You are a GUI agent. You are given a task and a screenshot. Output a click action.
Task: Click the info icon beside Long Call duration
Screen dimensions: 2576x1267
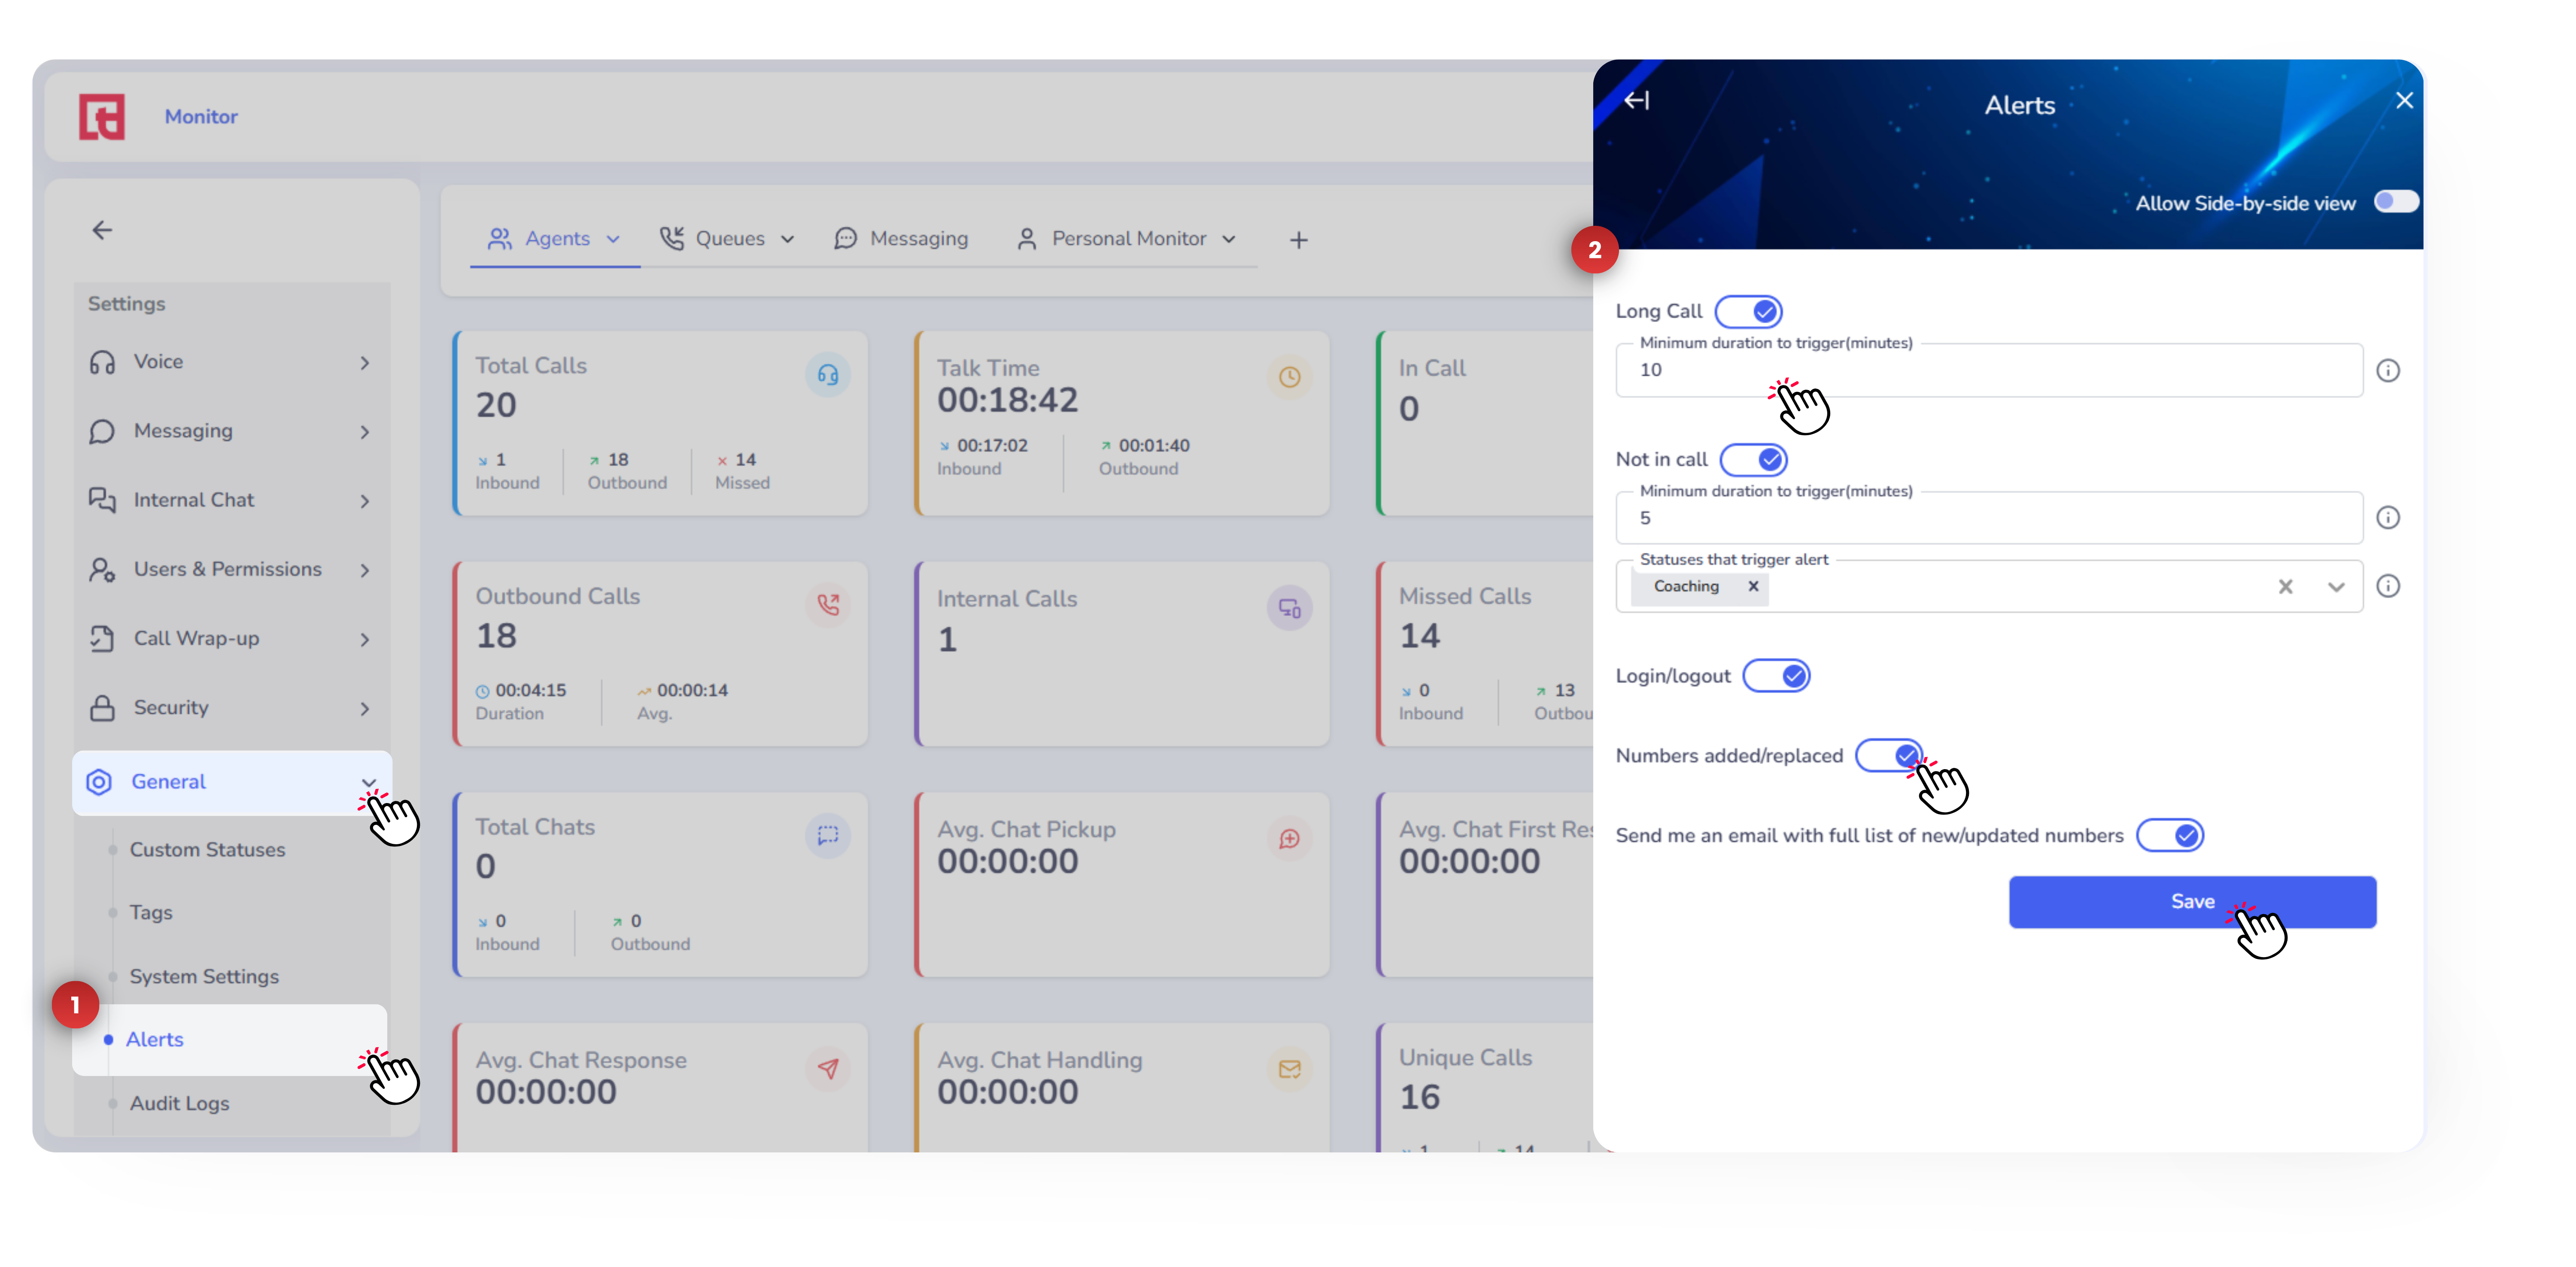2388,371
